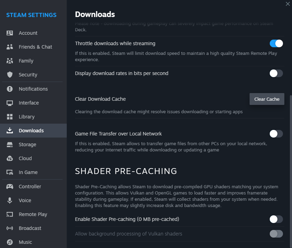292x248 pixels.
Task: Switch to In Game settings
Action: click(x=28, y=172)
